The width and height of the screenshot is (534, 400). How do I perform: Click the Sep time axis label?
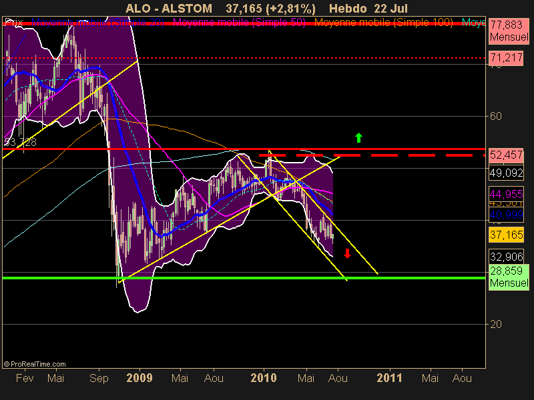(x=99, y=378)
